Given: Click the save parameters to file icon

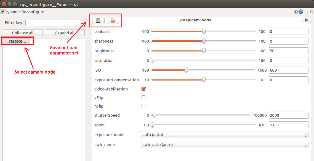Looking at the screenshot, I should (x=98, y=20).
